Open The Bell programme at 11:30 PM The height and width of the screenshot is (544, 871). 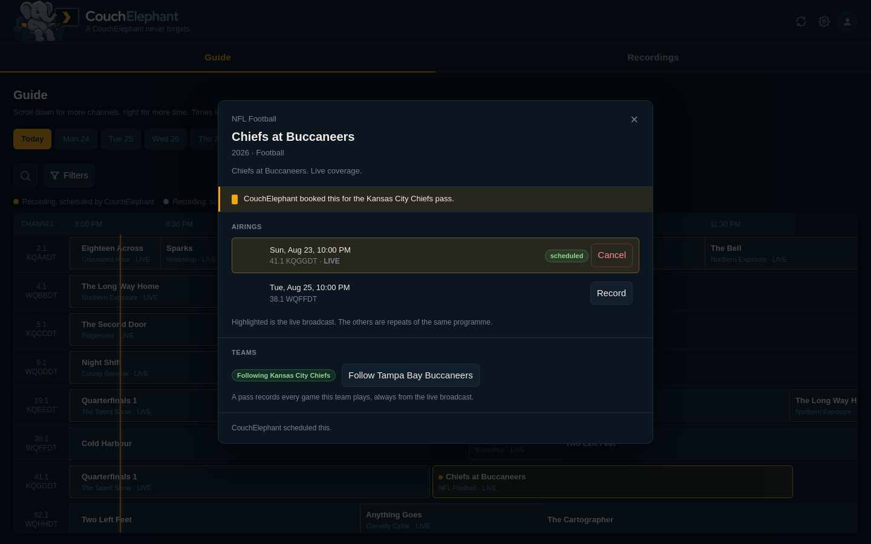pyautogui.click(x=781, y=253)
